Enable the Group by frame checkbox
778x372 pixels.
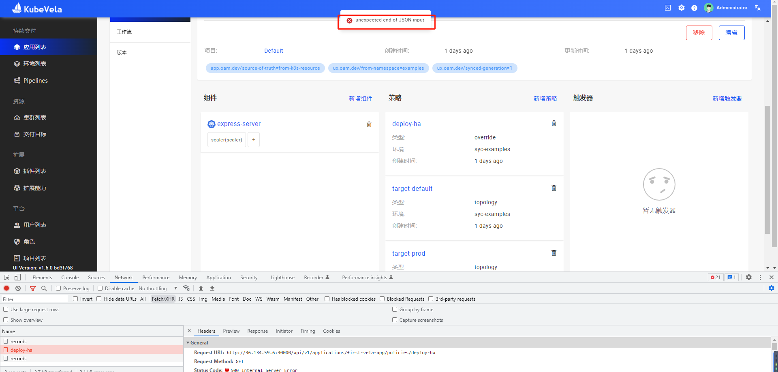pyautogui.click(x=394, y=309)
